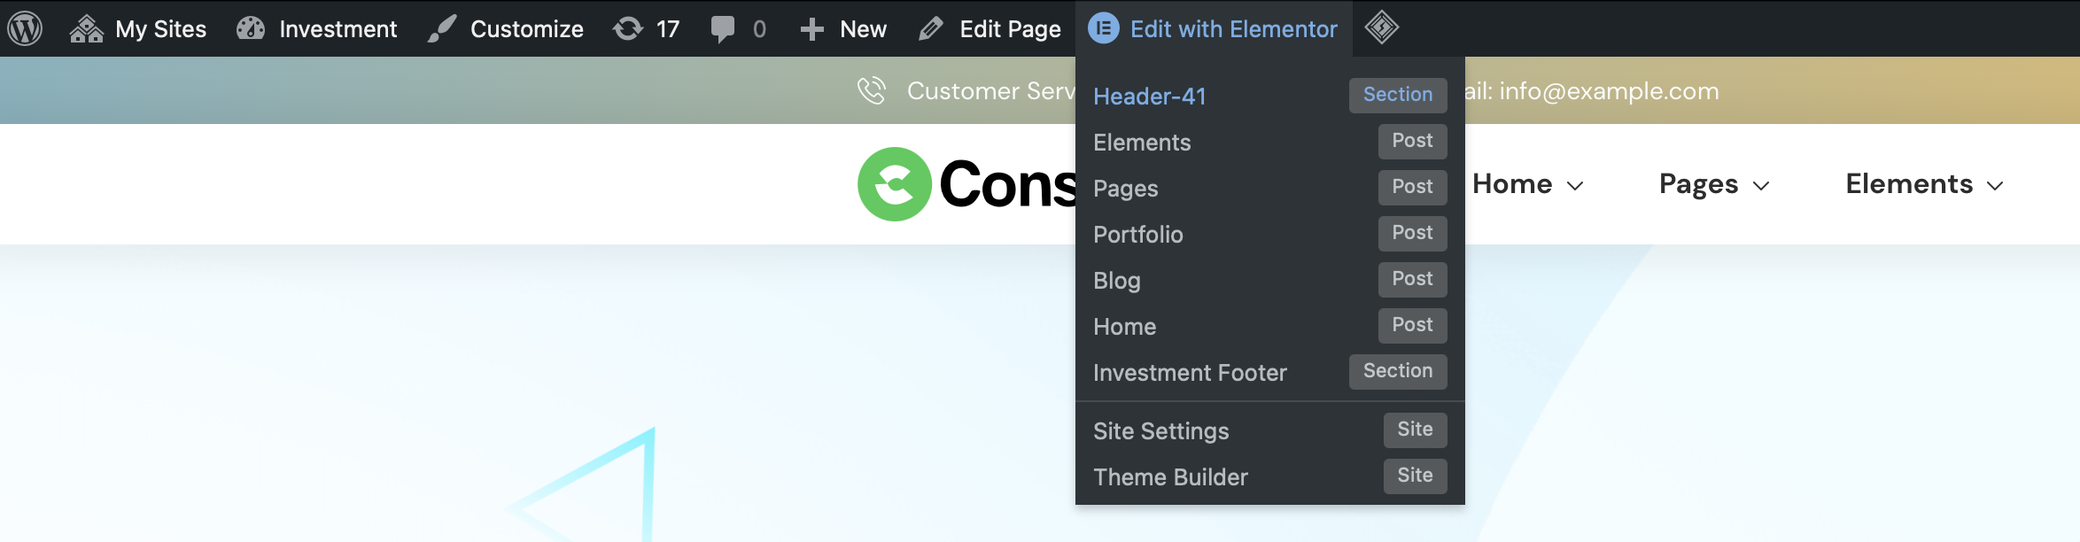Click the WordPress logo icon
The height and width of the screenshot is (542, 2080).
pyautogui.click(x=25, y=28)
